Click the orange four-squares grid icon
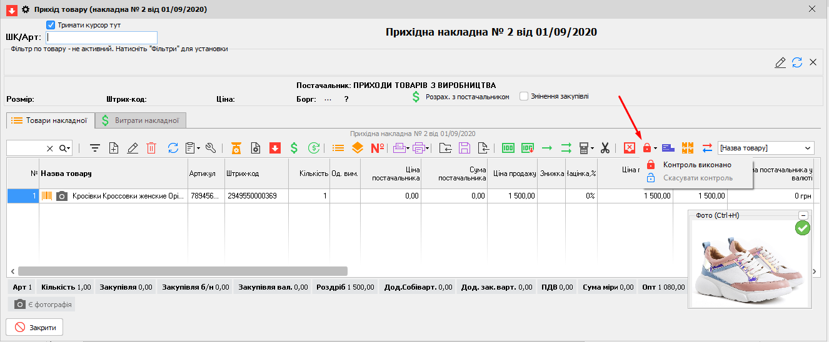The height and width of the screenshot is (342, 829). 688,148
